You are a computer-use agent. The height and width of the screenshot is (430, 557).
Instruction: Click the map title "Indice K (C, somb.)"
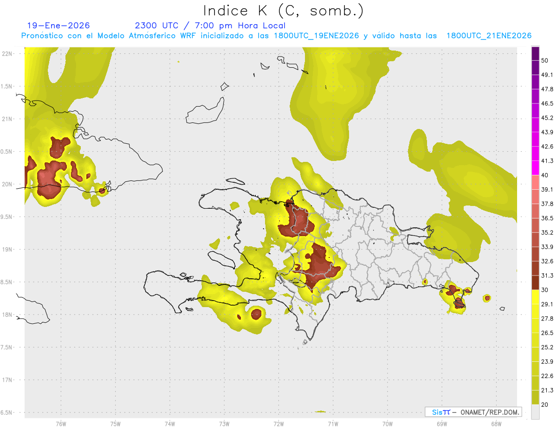click(x=283, y=10)
